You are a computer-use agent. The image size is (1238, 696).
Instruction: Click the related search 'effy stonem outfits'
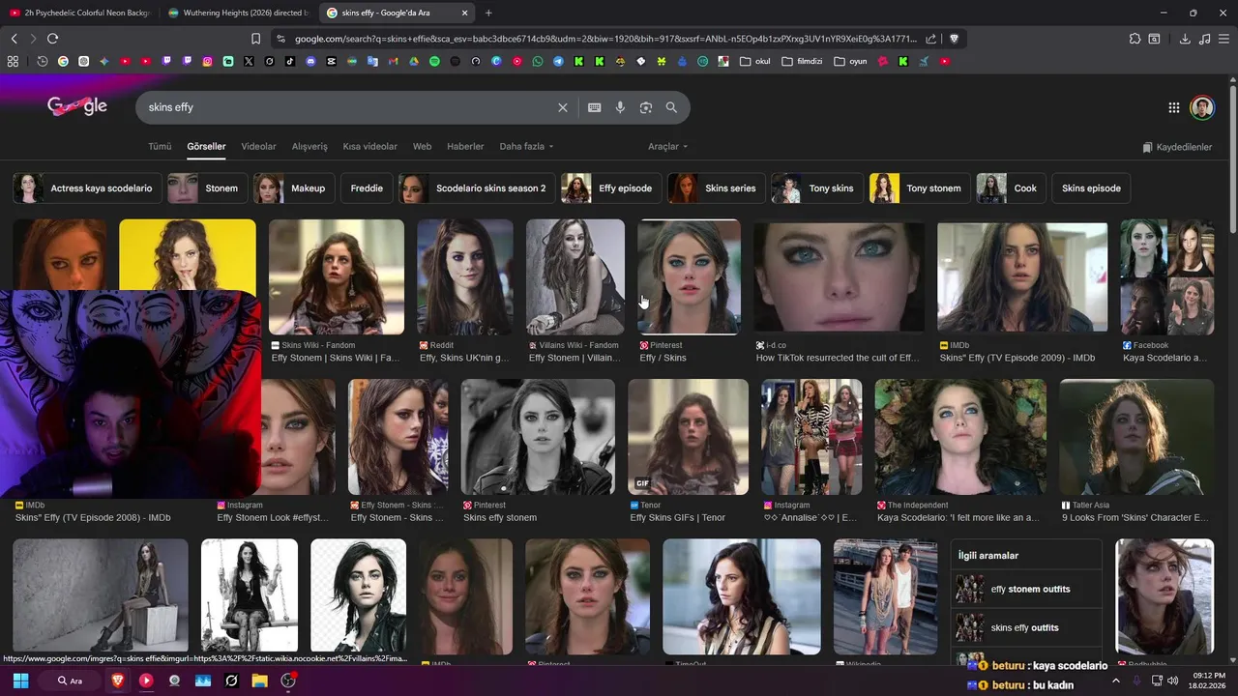(1026, 589)
